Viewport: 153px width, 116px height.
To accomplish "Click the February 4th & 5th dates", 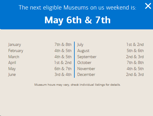I will pos(63,51).
